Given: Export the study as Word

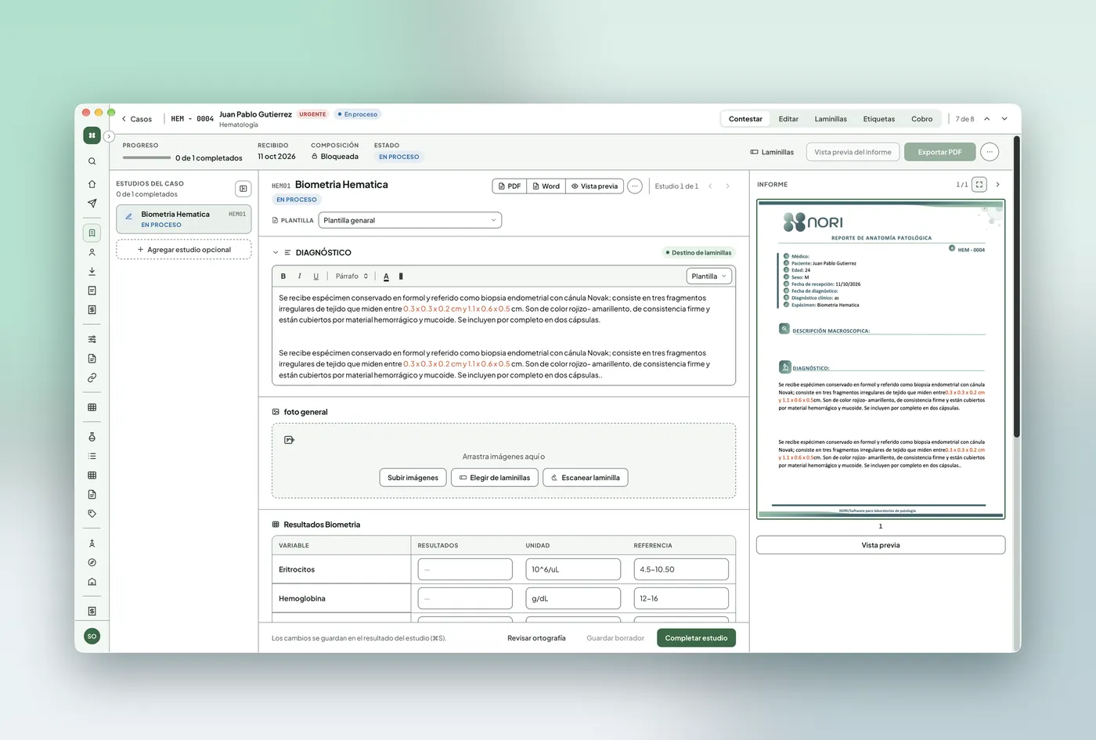Looking at the screenshot, I should [546, 186].
